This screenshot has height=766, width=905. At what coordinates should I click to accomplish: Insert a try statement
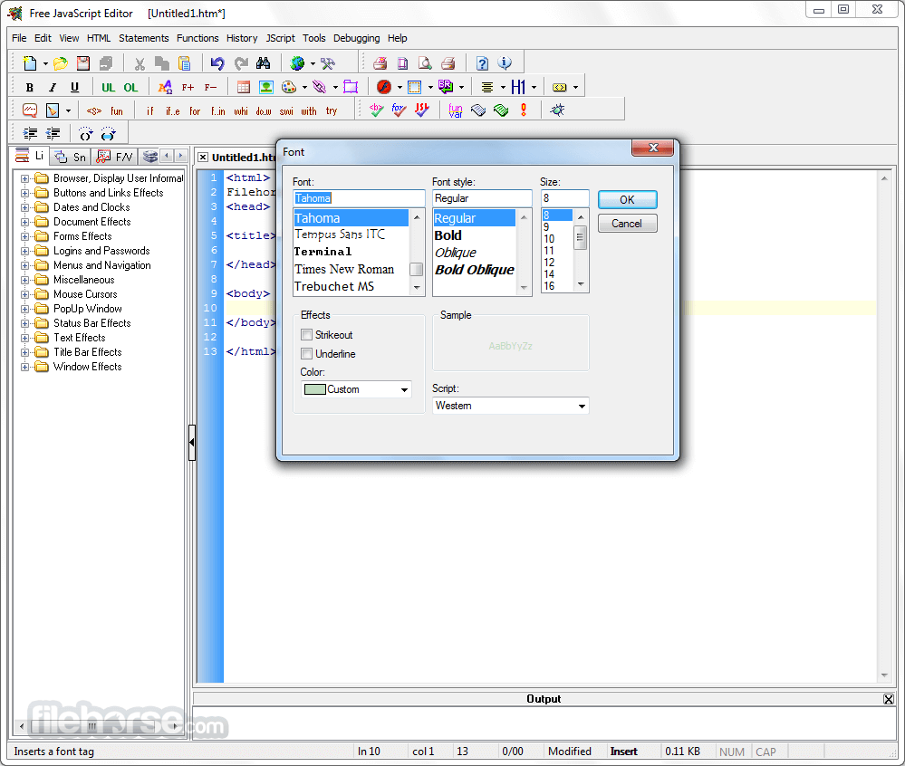click(x=332, y=110)
